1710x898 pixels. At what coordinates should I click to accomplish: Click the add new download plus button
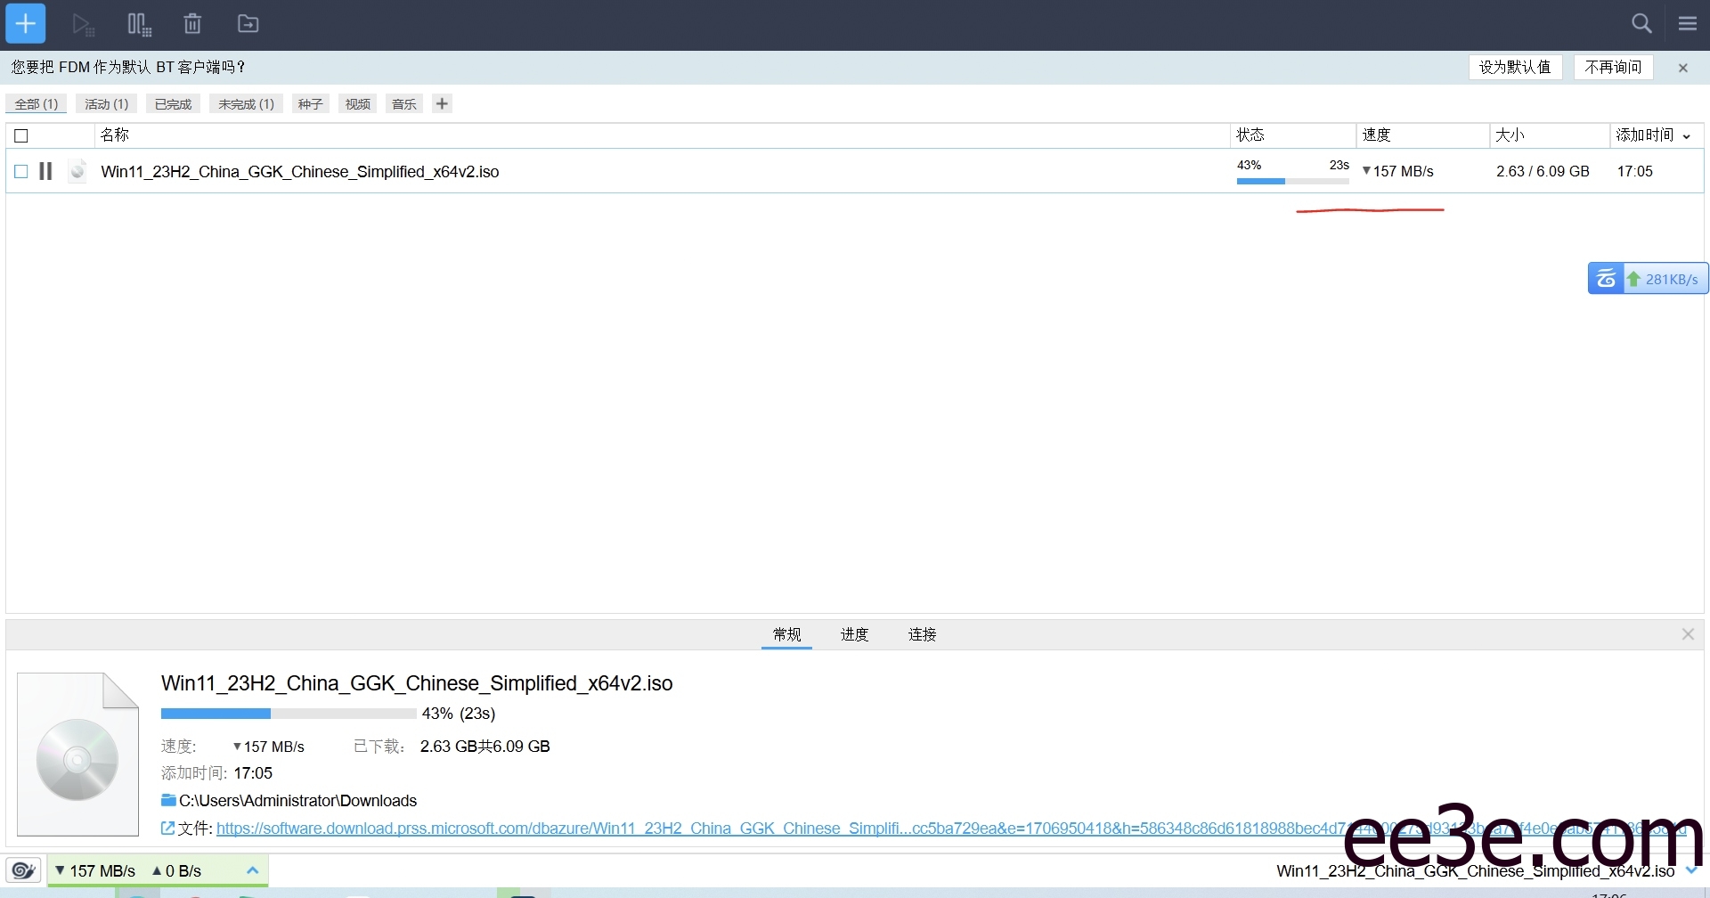click(x=26, y=24)
